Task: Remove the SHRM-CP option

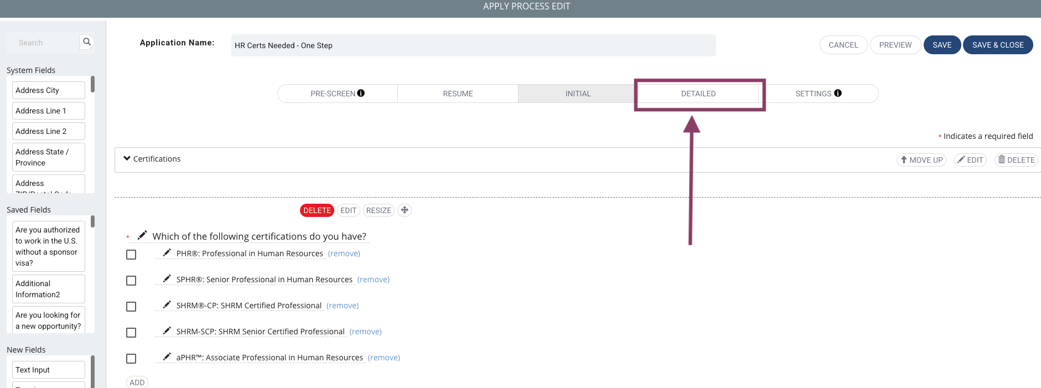Action: (343, 306)
